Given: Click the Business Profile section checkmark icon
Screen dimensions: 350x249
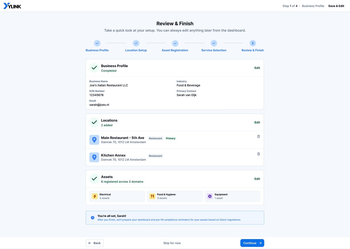Looking at the screenshot, I should [x=94, y=68].
